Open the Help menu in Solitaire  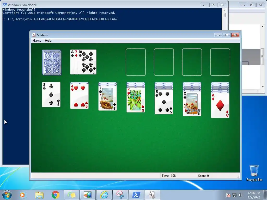pyautogui.click(x=48, y=41)
